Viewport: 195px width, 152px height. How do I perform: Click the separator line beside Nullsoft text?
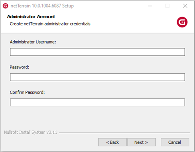pos(124,133)
